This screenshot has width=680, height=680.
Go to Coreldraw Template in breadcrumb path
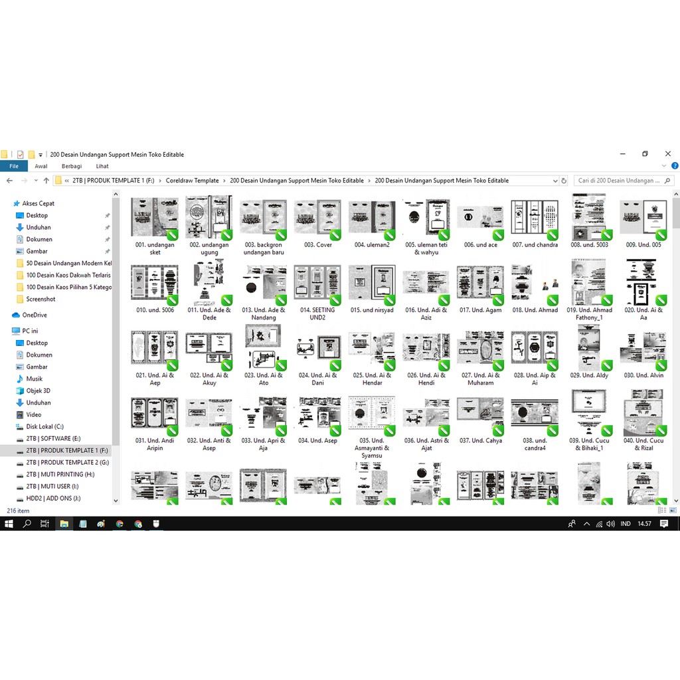pyautogui.click(x=192, y=181)
